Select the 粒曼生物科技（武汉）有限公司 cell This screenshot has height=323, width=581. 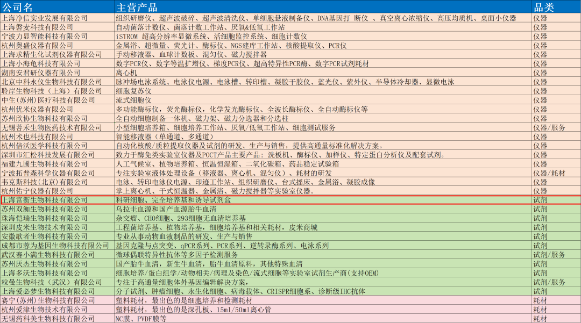57,282
